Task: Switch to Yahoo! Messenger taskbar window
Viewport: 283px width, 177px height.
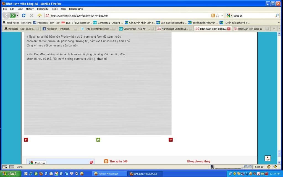Action: pos(110,174)
